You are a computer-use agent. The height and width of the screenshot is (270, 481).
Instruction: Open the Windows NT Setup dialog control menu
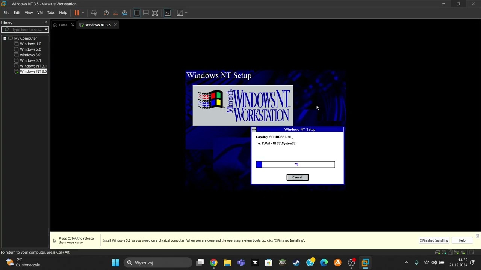pos(254,129)
